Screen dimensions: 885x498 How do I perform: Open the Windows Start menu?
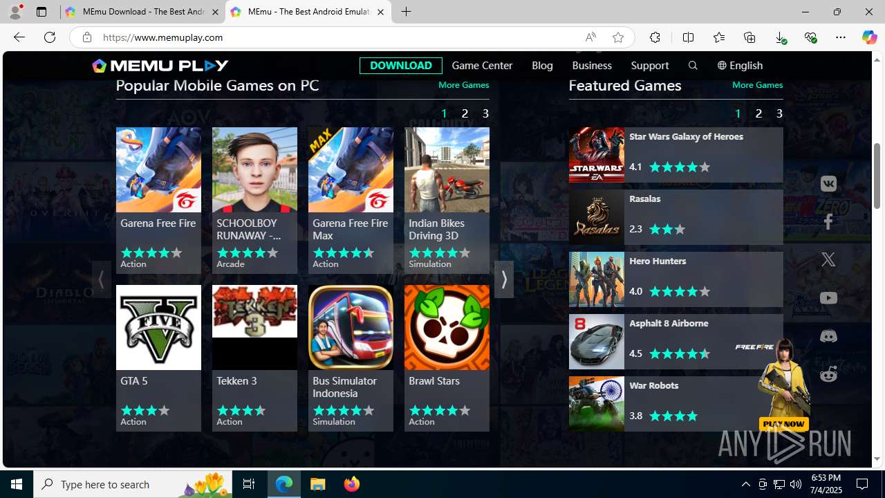click(x=17, y=484)
